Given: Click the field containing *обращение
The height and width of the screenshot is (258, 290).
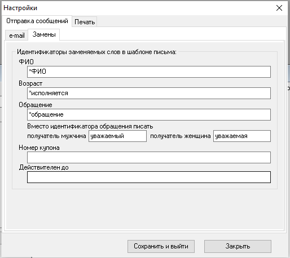Looking at the screenshot, I should point(149,114).
